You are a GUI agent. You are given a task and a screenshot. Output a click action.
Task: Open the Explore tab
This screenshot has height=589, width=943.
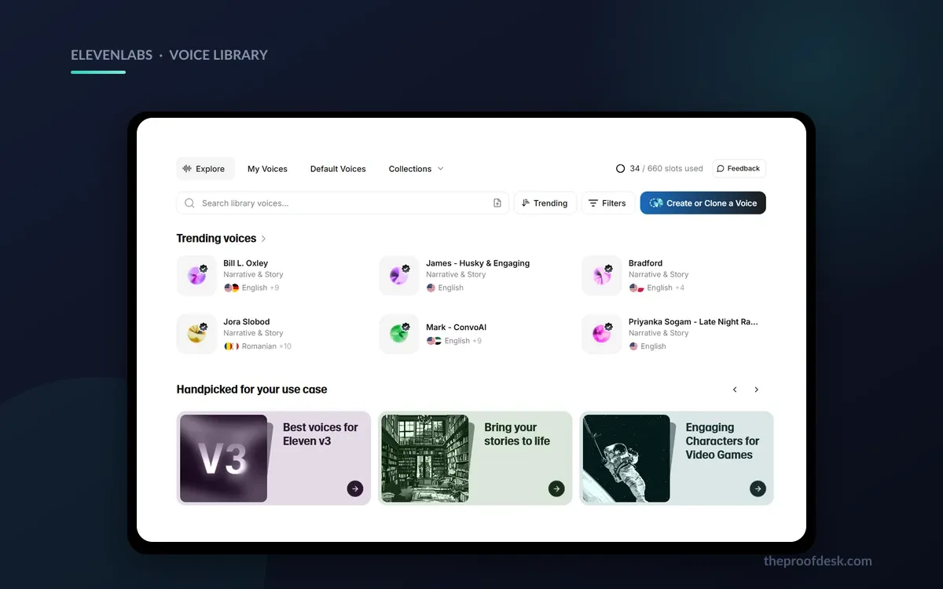pos(205,169)
